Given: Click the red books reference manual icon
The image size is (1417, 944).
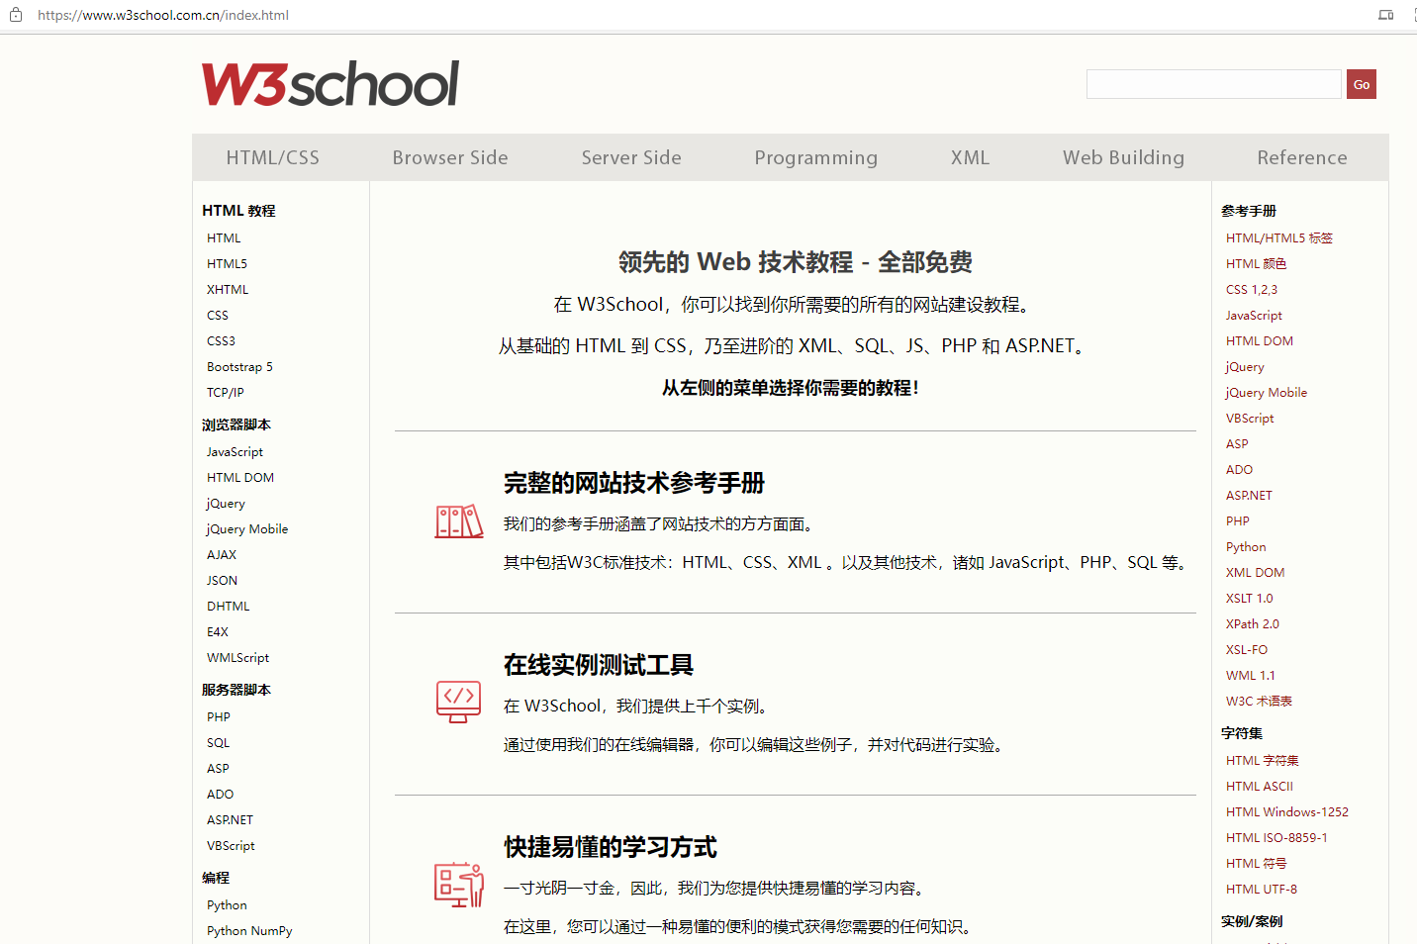Looking at the screenshot, I should coord(459,521).
